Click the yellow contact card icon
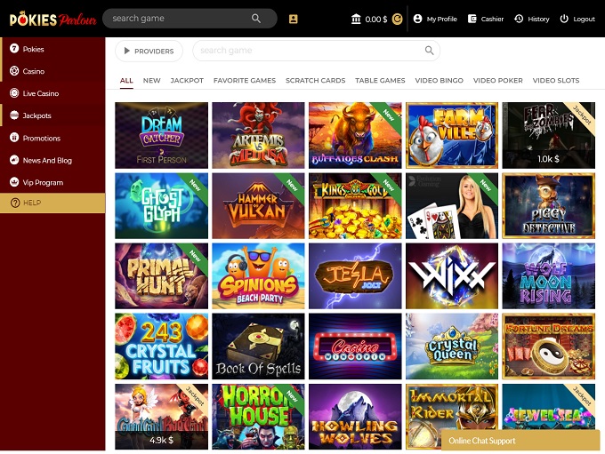The height and width of the screenshot is (454, 605). (294, 19)
